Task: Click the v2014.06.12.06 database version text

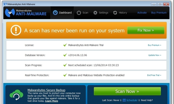Action: click(x=77, y=55)
